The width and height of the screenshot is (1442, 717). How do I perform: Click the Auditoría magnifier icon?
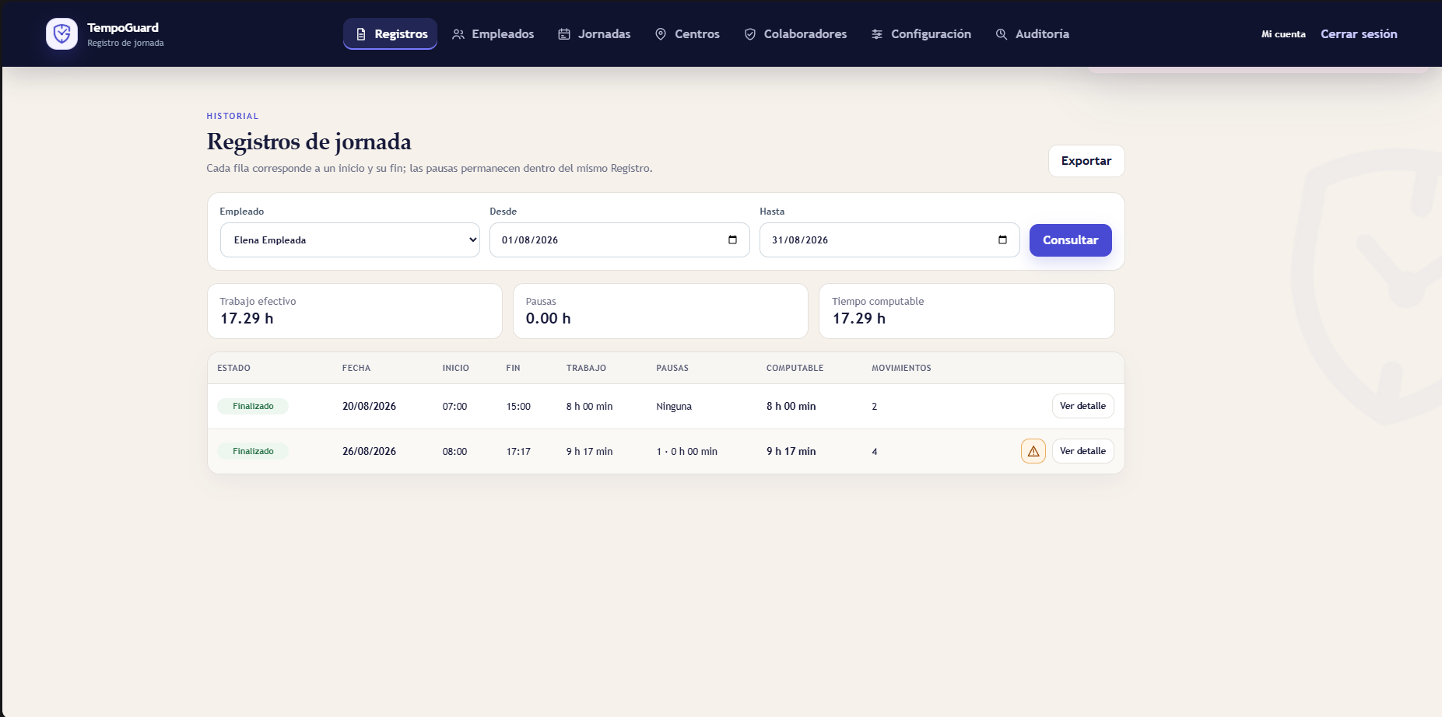pos(1002,34)
